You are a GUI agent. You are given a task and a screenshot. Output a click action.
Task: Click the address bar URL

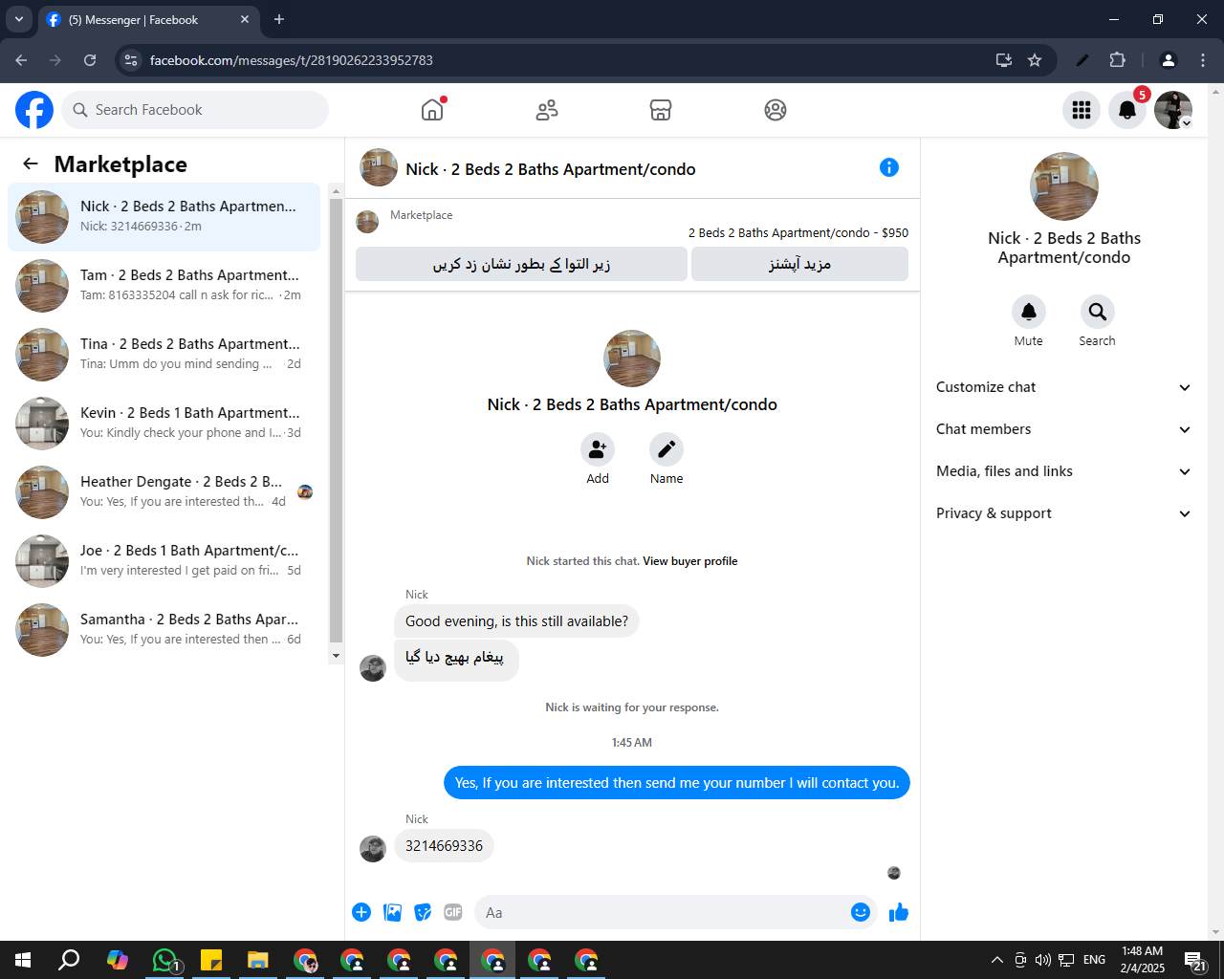292,60
